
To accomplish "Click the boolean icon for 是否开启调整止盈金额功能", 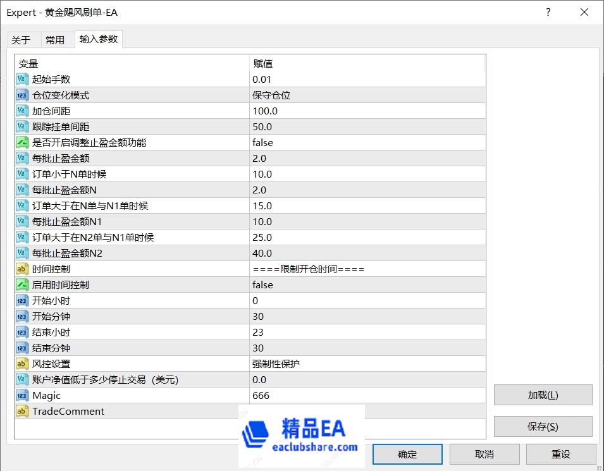I will coord(23,142).
